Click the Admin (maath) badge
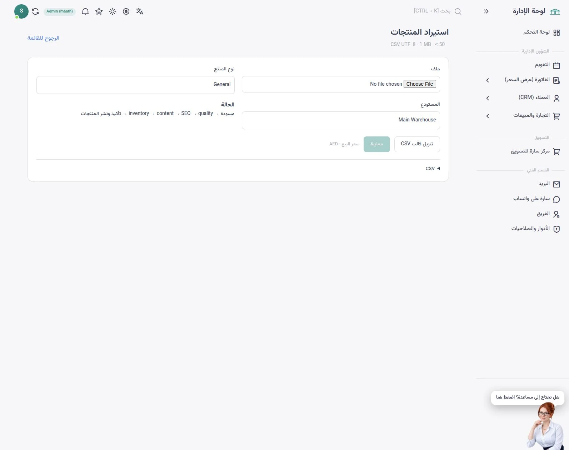The height and width of the screenshot is (450, 569). pos(60,11)
